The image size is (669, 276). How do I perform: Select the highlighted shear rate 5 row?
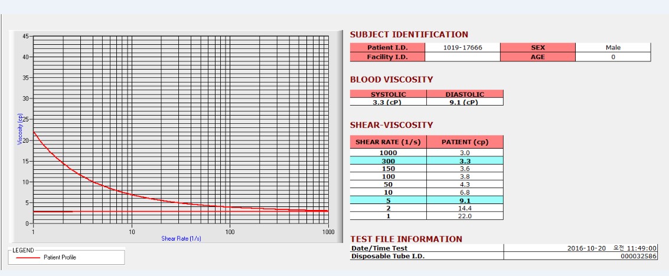pyautogui.click(x=427, y=200)
